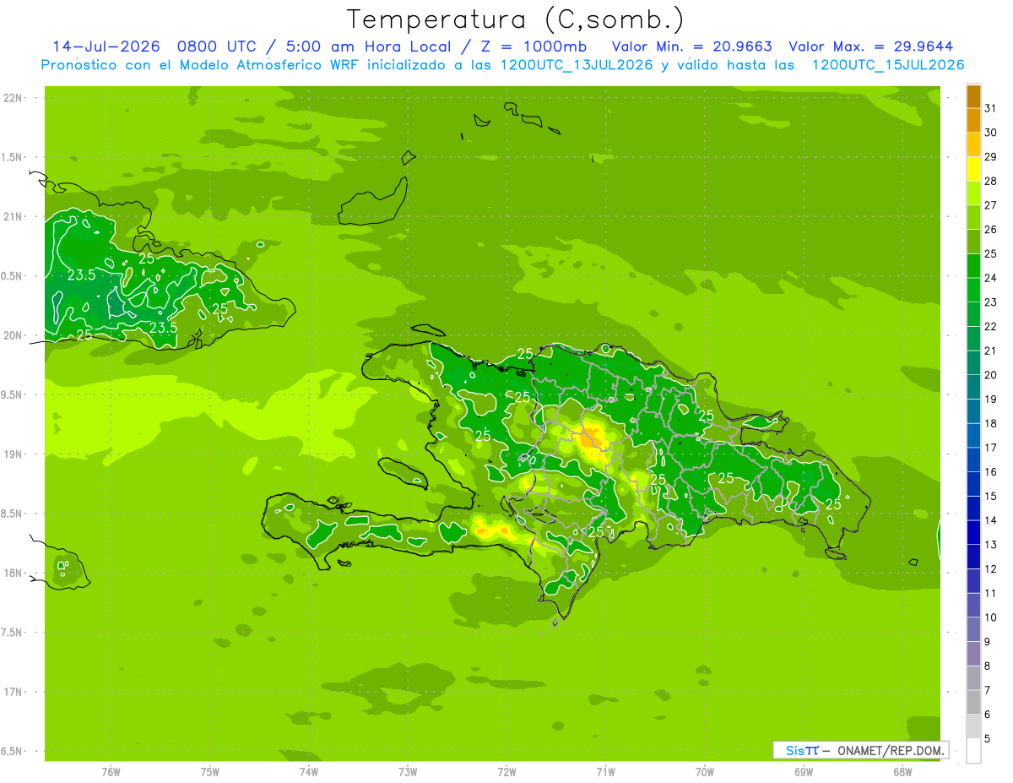Select the '1200UTC_13JUL2026' initialization time

577,65
